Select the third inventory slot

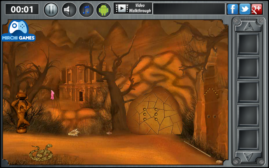point(248,91)
